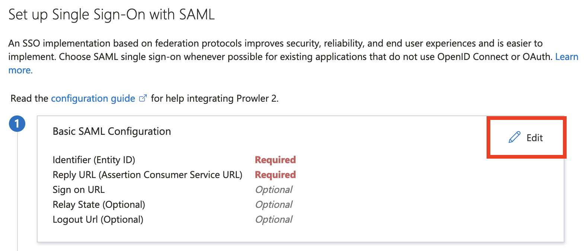Click Optional value beside Logout Url
Viewport: 586px width, 251px height.
[274, 219]
